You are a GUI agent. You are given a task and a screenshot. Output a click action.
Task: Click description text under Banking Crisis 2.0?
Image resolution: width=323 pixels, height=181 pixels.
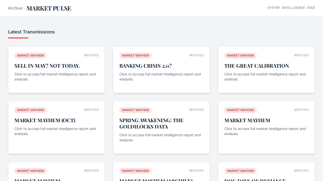click(160, 77)
